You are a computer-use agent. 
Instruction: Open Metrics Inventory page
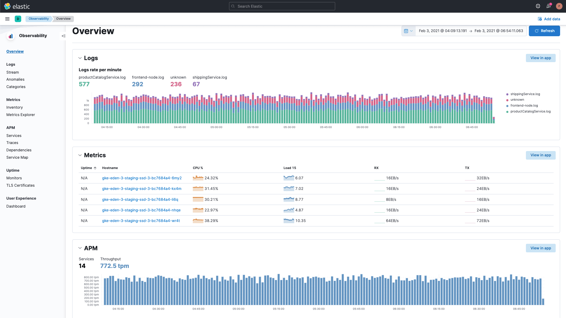14,107
